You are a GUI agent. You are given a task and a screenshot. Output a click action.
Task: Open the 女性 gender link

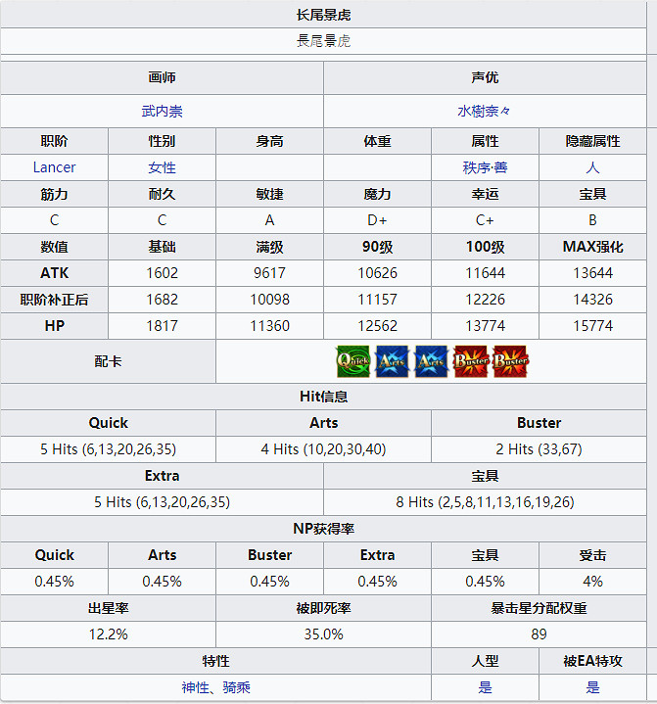click(x=163, y=167)
